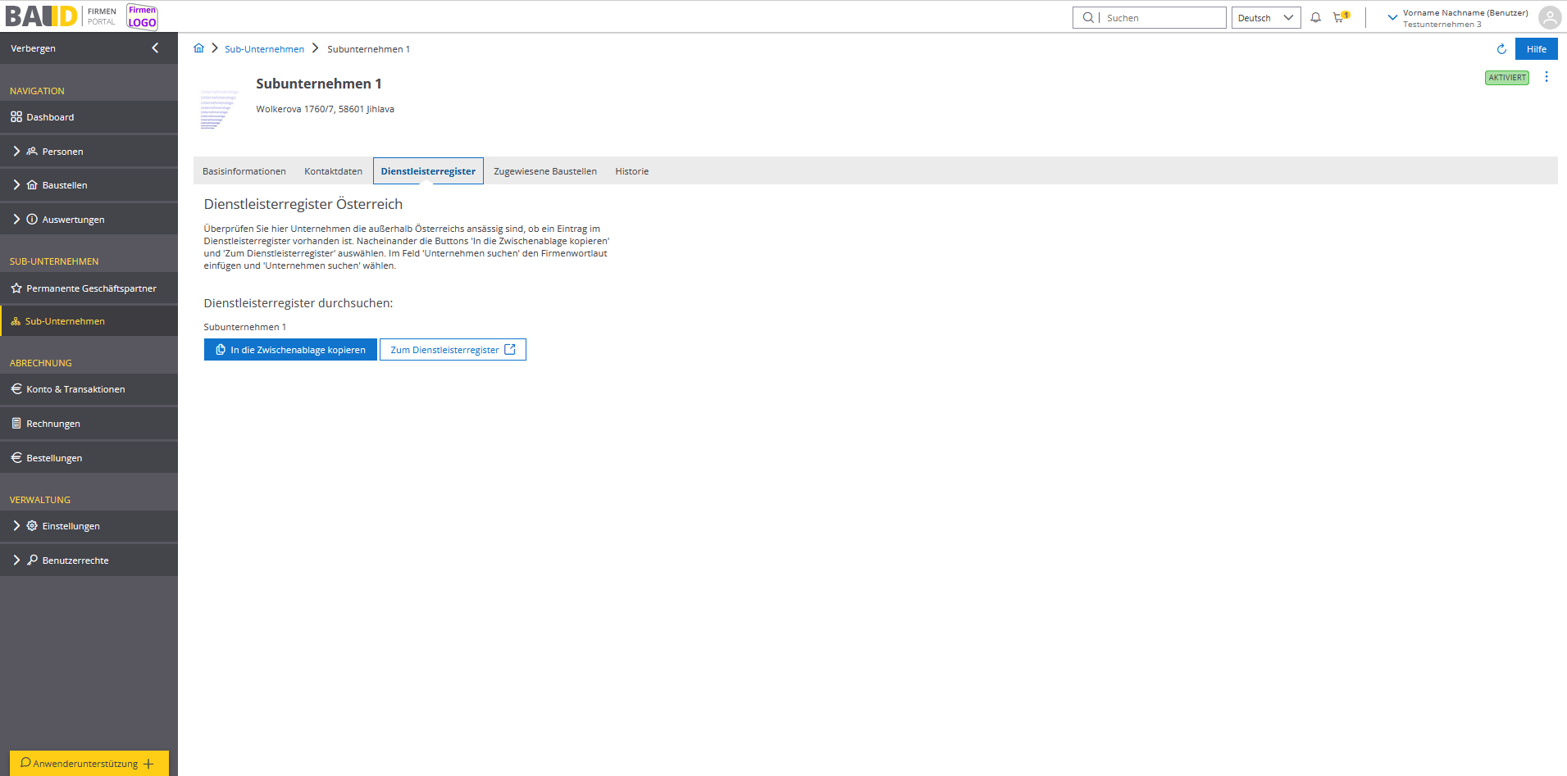
Task: Open the shopping cart icon
Action: pos(1339,17)
